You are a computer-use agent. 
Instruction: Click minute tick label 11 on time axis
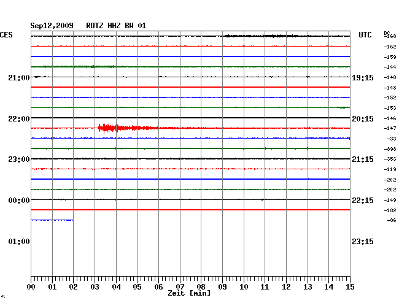coord(265,287)
